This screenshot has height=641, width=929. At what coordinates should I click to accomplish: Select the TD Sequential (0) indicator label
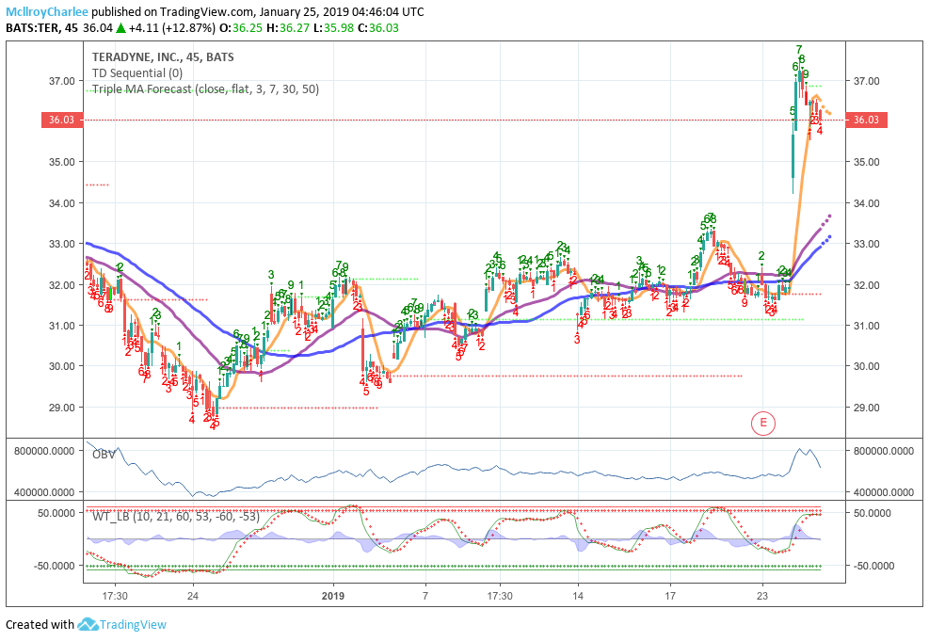(x=136, y=72)
